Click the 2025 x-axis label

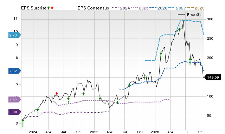(94, 132)
